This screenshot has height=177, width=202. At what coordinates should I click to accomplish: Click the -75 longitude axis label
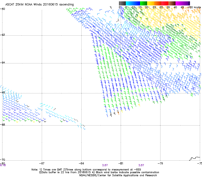tap(200, 163)
